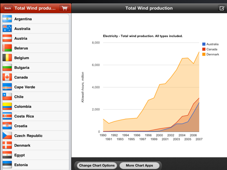Tap the shopping cart icon

(64, 8)
